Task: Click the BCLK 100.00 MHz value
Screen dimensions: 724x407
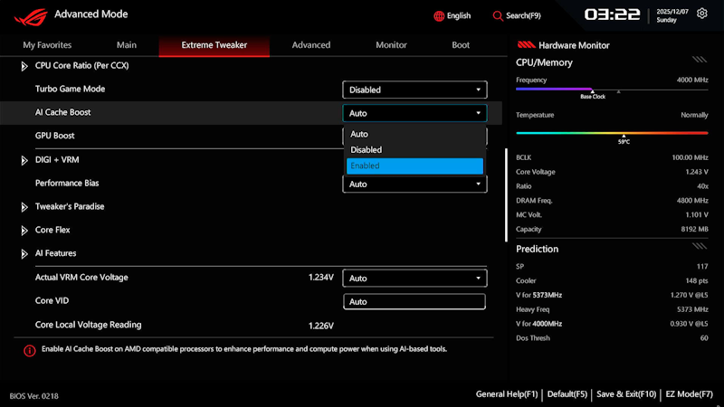Action: [690, 157]
